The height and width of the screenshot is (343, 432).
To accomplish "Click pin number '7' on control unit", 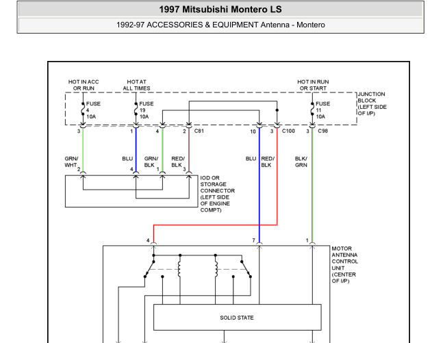I will click(x=254, y=240).
